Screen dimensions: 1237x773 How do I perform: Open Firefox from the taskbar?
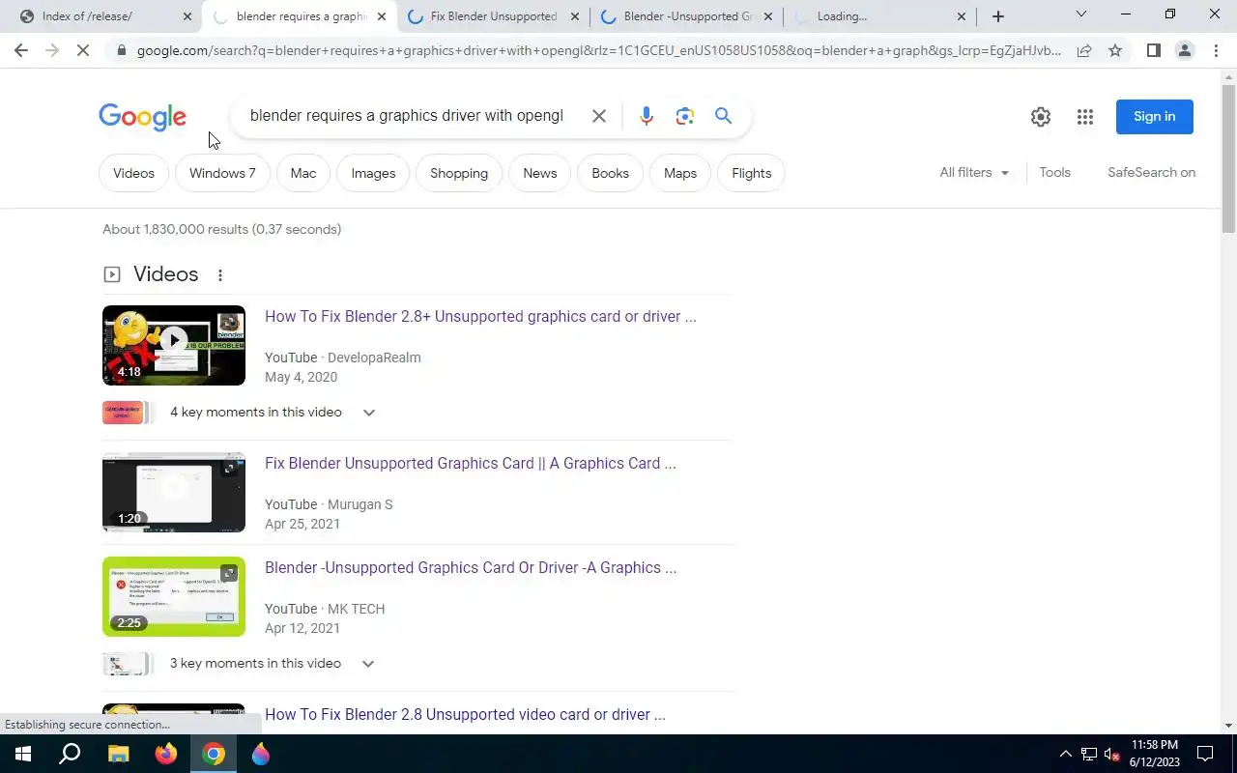(x=166, y=754)
